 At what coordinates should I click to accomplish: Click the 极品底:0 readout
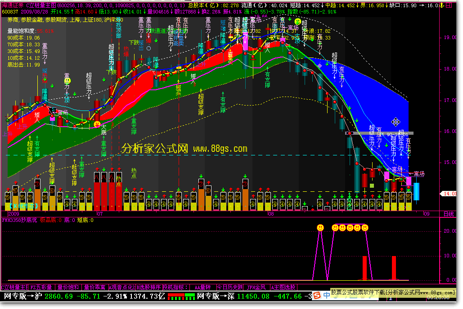51,220
